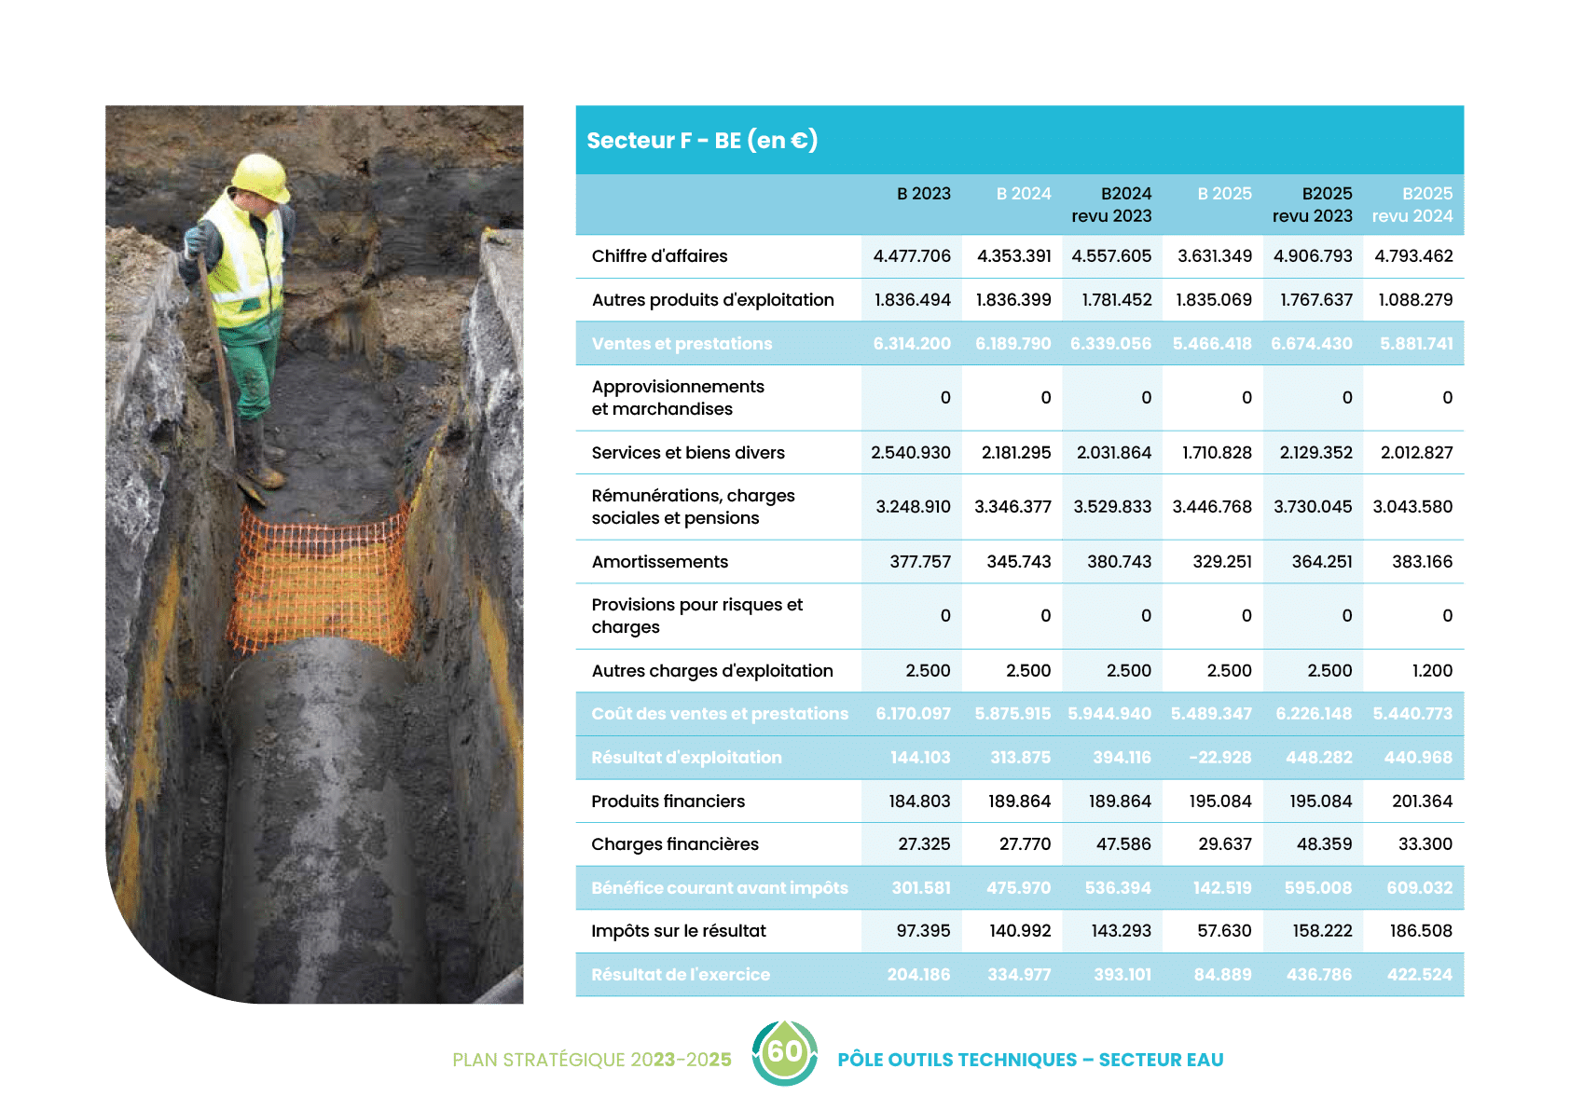Click the 'Amortissements' row label

pos(659,562)
